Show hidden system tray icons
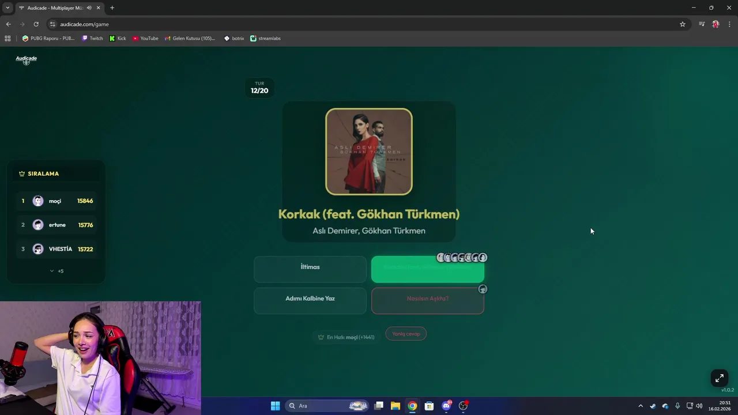Screen dimensions: 738x415 click(640, 406)
